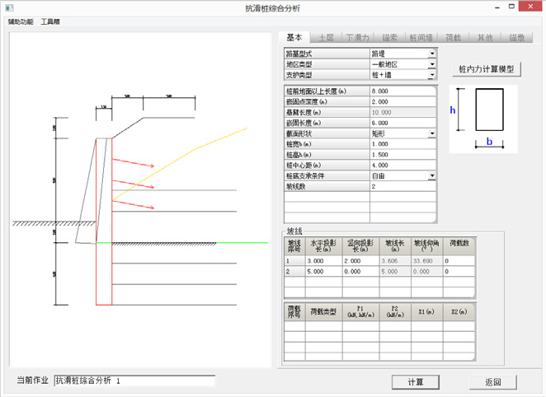Expand the 地区类型 dropdown
This screenshot has height=397, width=546.
[x=431, y=64]
